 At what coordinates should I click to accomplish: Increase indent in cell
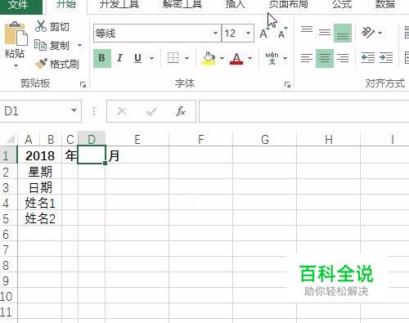tap(386, 58)
